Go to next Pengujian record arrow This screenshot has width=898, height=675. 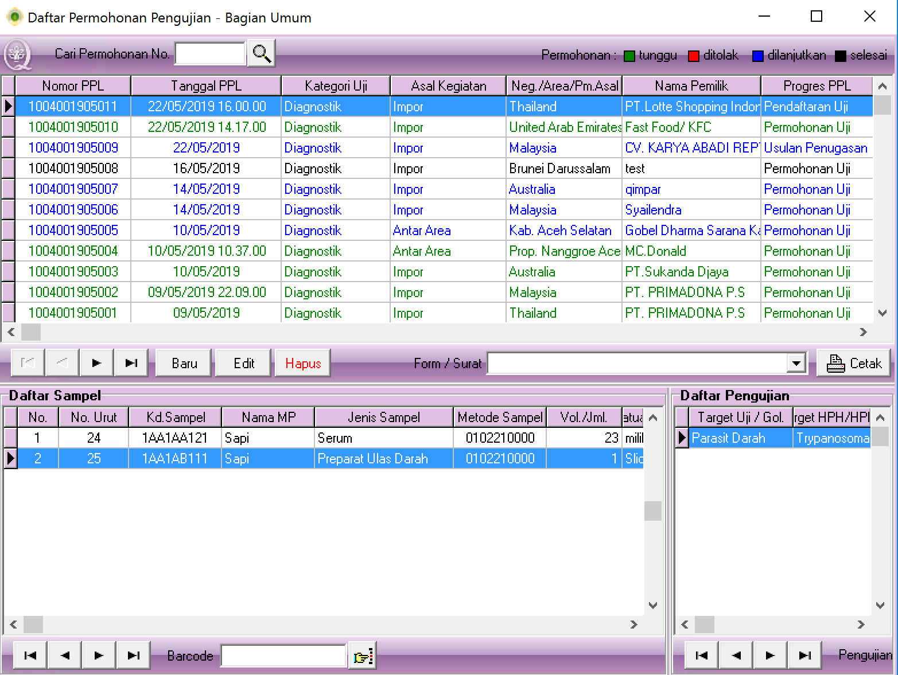tap(770, 656)
